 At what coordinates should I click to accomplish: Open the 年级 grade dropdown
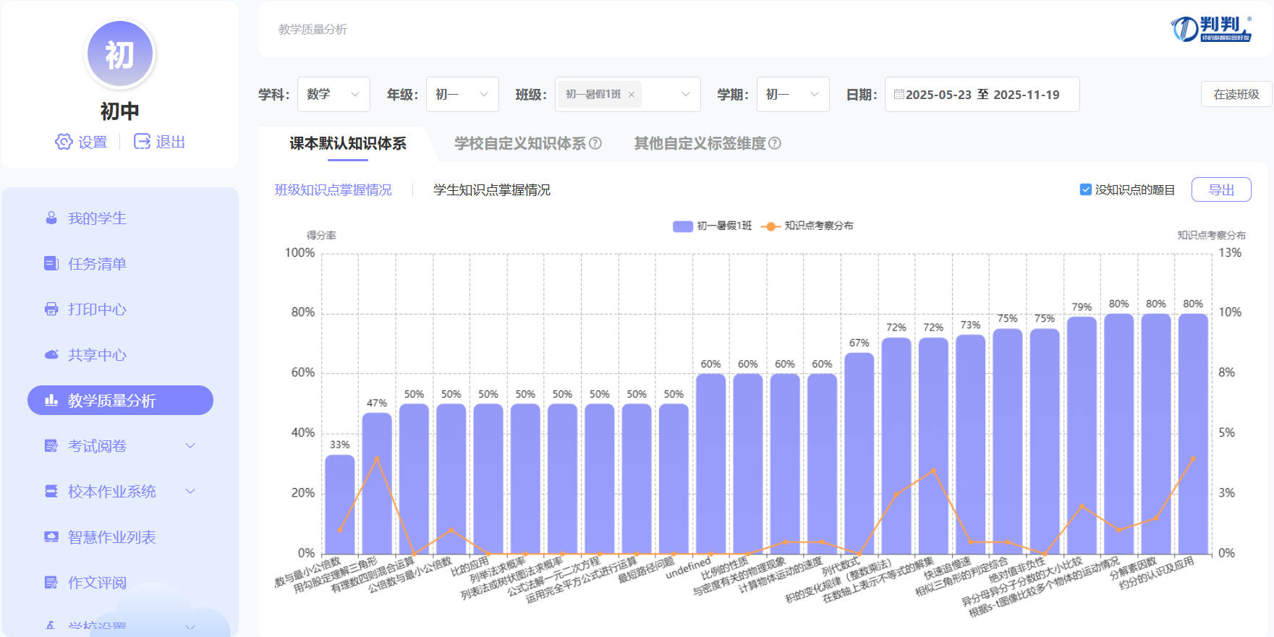pyautogui.click(x=462, y=95)
